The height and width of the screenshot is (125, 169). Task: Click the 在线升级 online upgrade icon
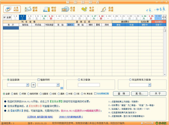point(106,9)
